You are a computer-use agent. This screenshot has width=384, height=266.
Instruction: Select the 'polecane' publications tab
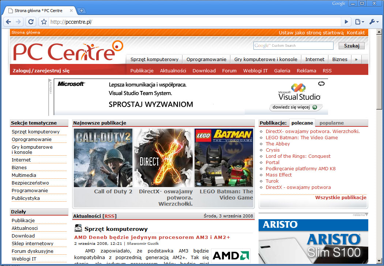(302, 123)
